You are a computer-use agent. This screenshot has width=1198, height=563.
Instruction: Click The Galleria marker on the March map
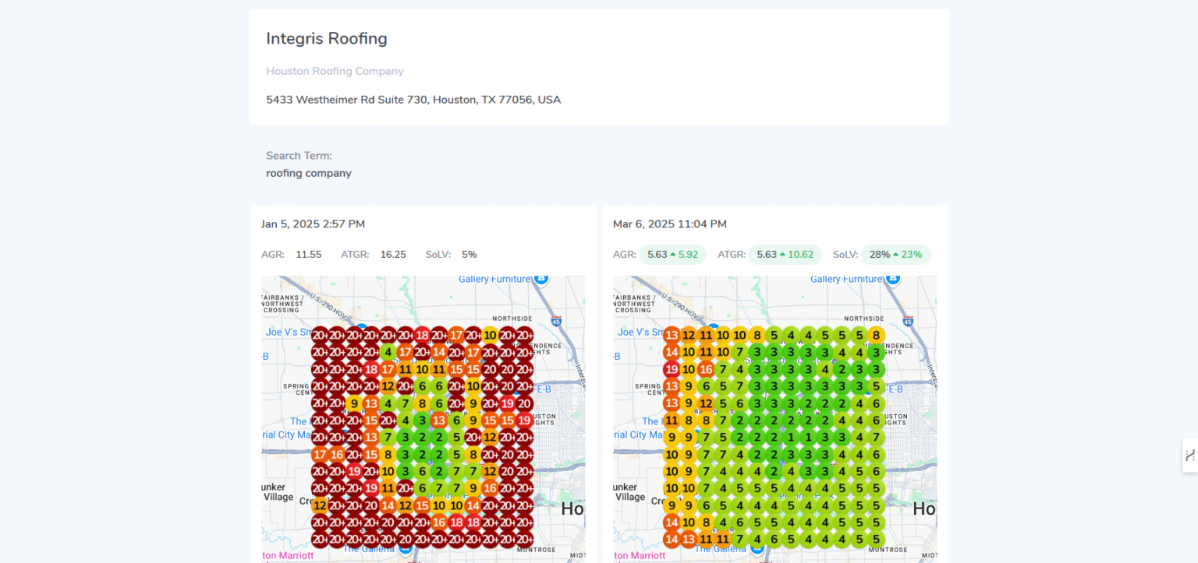757,548
